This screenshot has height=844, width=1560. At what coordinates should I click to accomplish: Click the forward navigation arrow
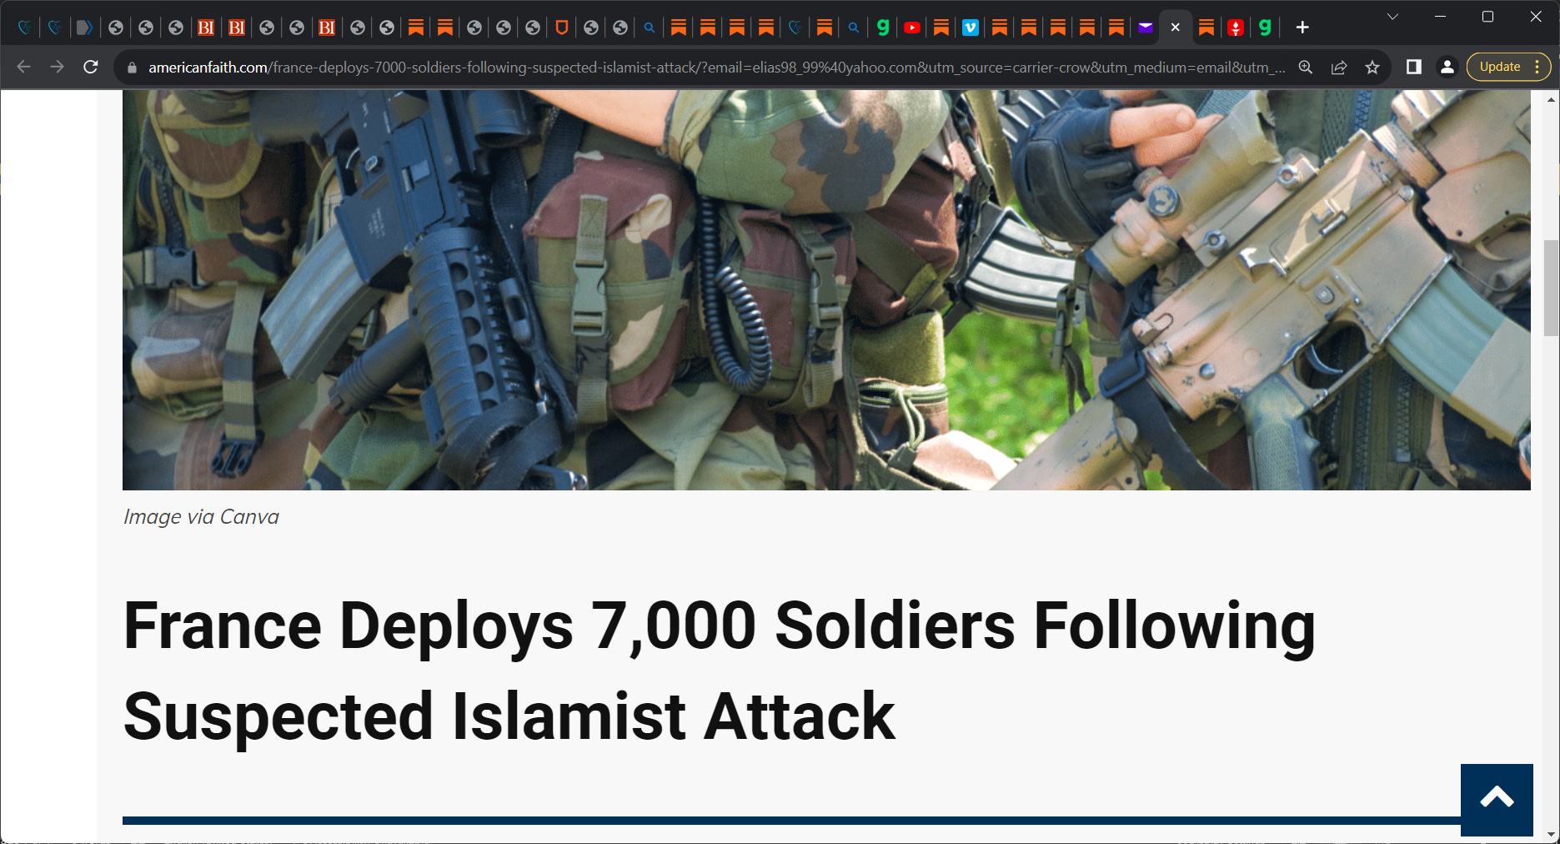57,67
